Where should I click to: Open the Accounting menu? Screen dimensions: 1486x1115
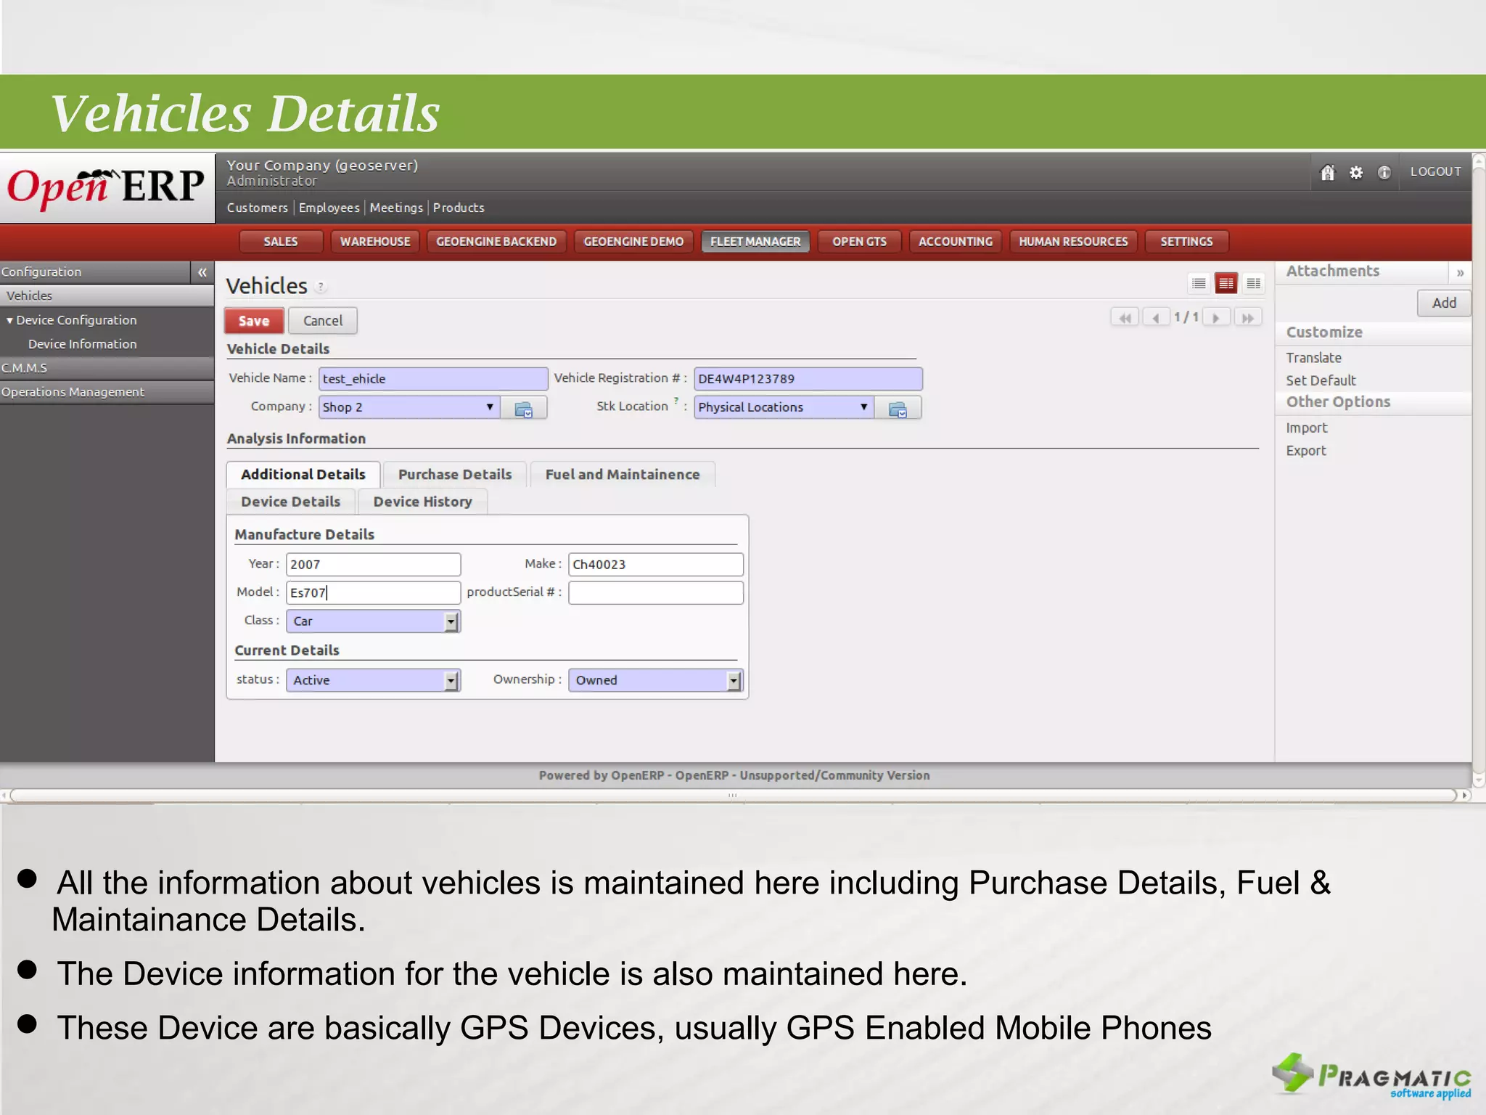(956, 242)
